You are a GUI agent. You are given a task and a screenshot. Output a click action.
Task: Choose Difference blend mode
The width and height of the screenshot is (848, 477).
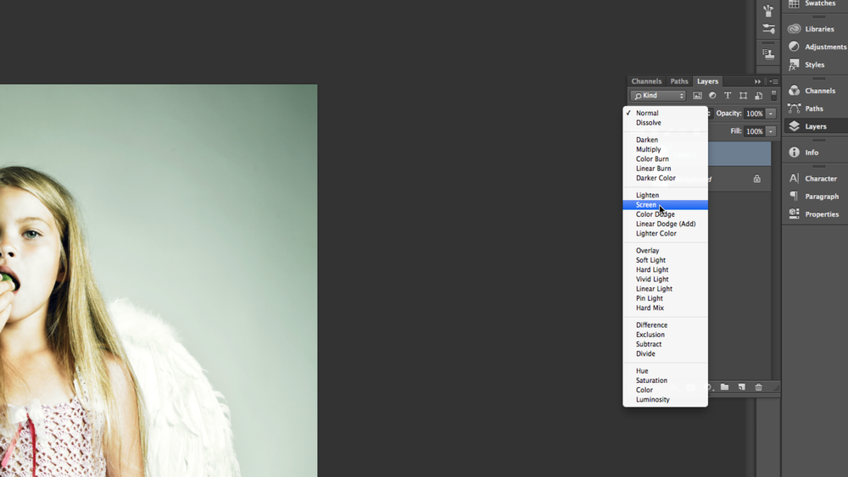coord(665,325)
